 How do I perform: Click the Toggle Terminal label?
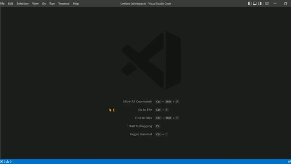[x=140, y=134]
